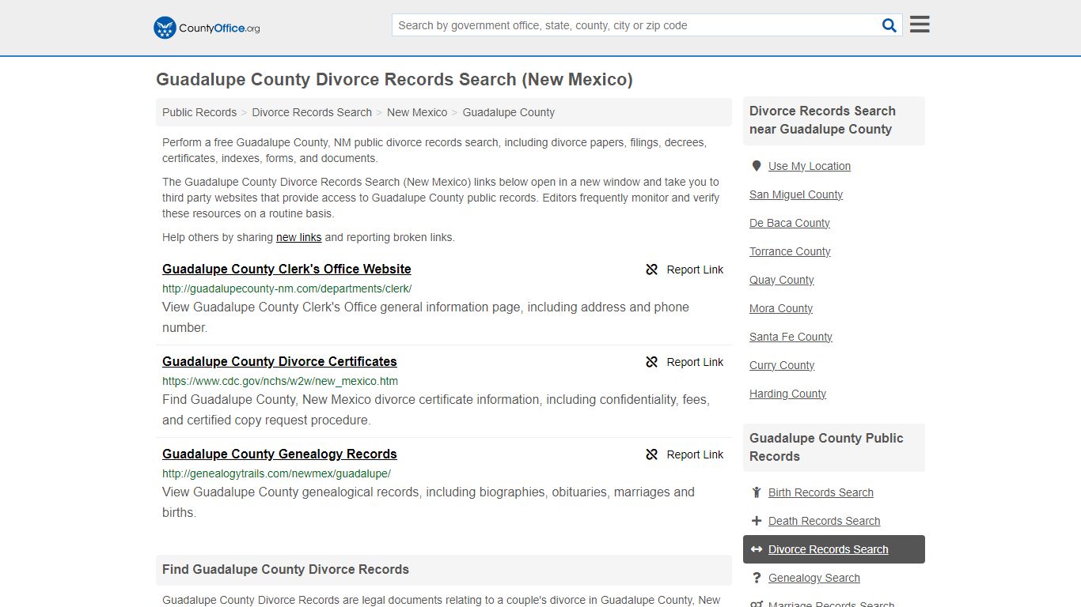Open the genealogytrails.com URL
This screenshot has height=607, width=1081.
pos(276,473)
